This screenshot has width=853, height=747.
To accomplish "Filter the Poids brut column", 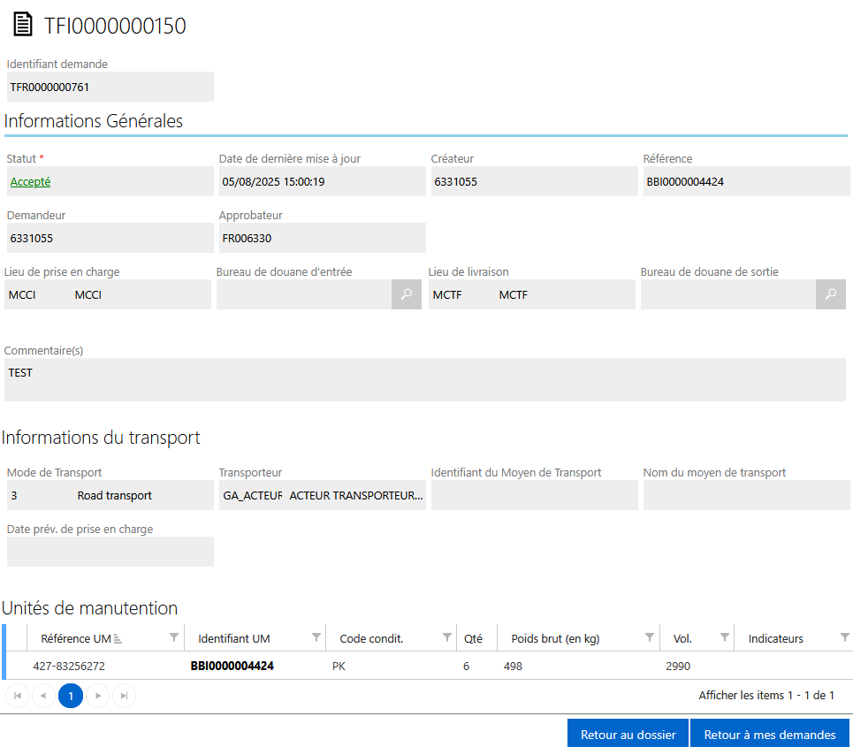I will 650,637.
